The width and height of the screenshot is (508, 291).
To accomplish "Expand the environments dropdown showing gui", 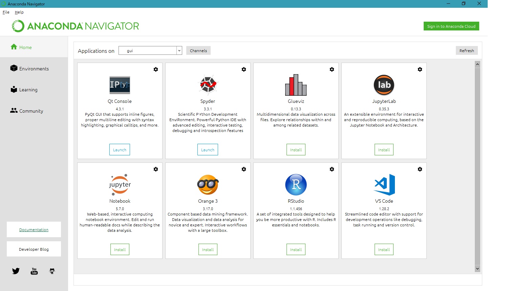I will [x=179, y=50].
